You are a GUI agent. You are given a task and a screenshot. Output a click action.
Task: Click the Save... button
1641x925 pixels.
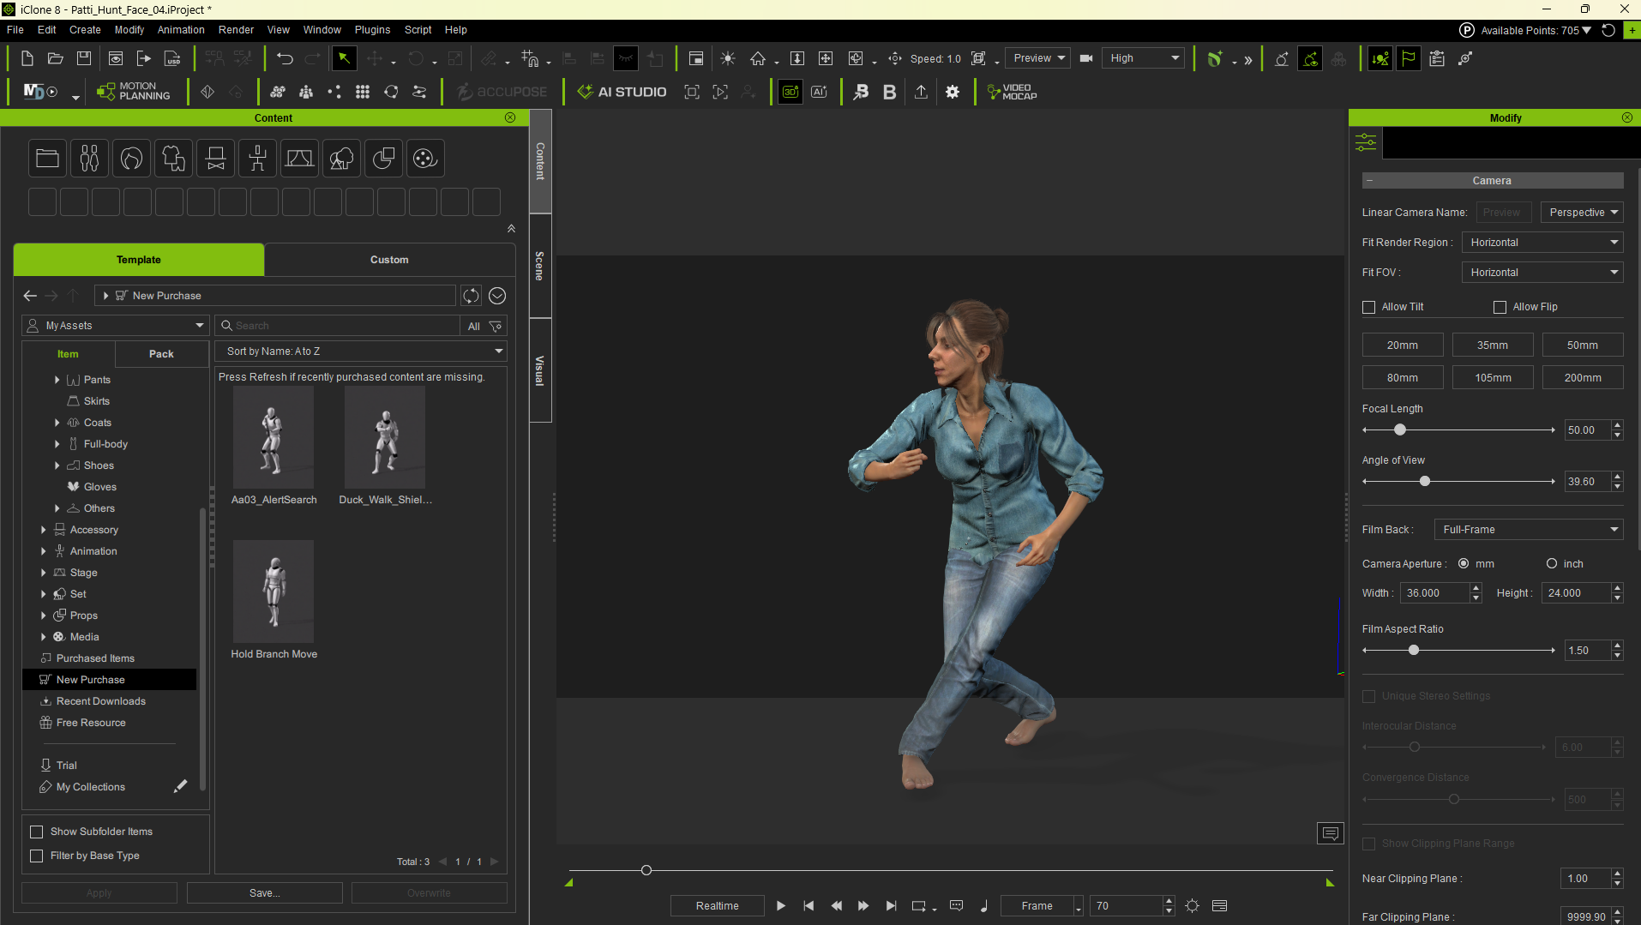coord(265,893)
